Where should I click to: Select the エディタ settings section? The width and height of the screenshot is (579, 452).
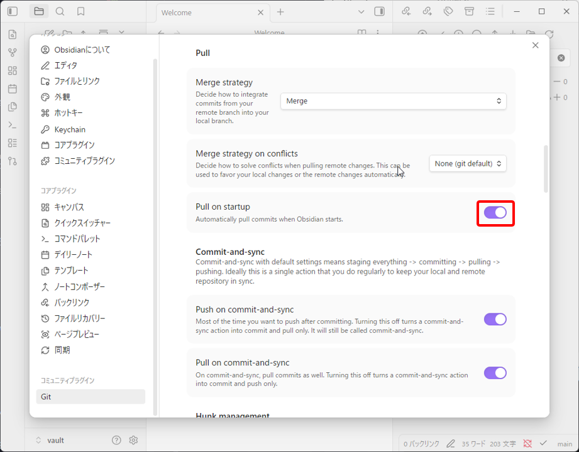(x=66, y=65)
